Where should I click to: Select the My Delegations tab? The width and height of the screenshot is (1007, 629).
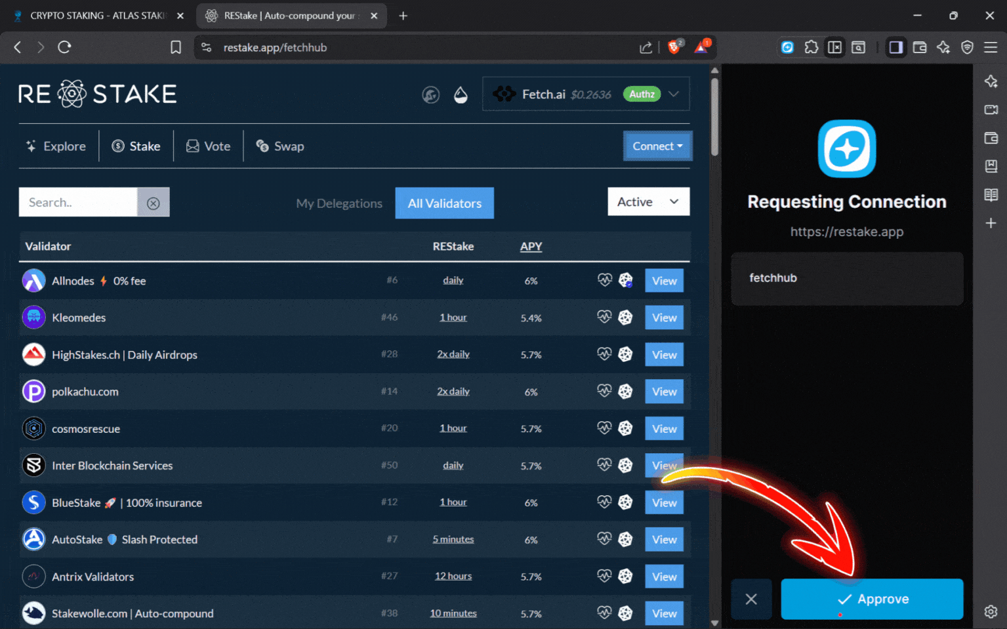coord(339,203)
